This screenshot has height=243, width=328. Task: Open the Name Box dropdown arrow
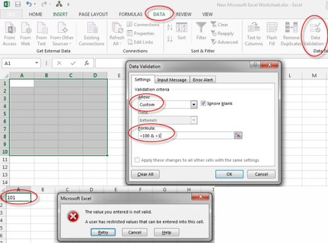(37, 63)
